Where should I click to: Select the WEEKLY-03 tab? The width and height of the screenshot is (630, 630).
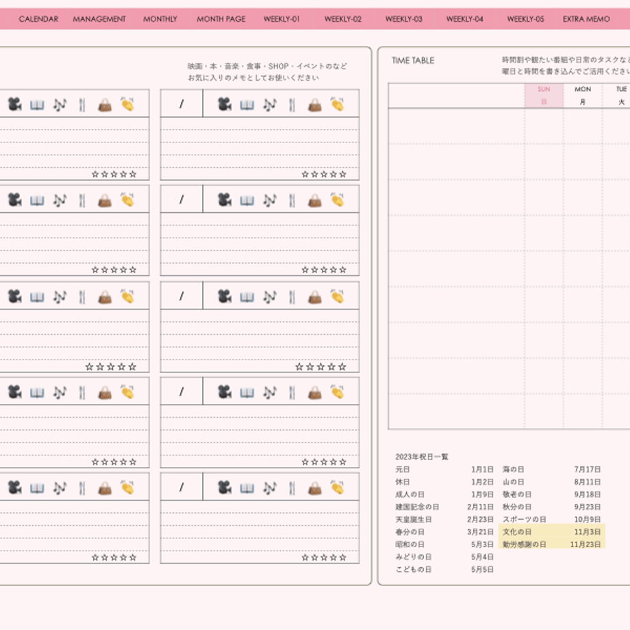pos(404,19)
